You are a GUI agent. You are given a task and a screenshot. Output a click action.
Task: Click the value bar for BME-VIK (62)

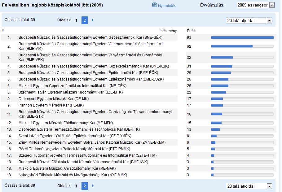(242, 46)
